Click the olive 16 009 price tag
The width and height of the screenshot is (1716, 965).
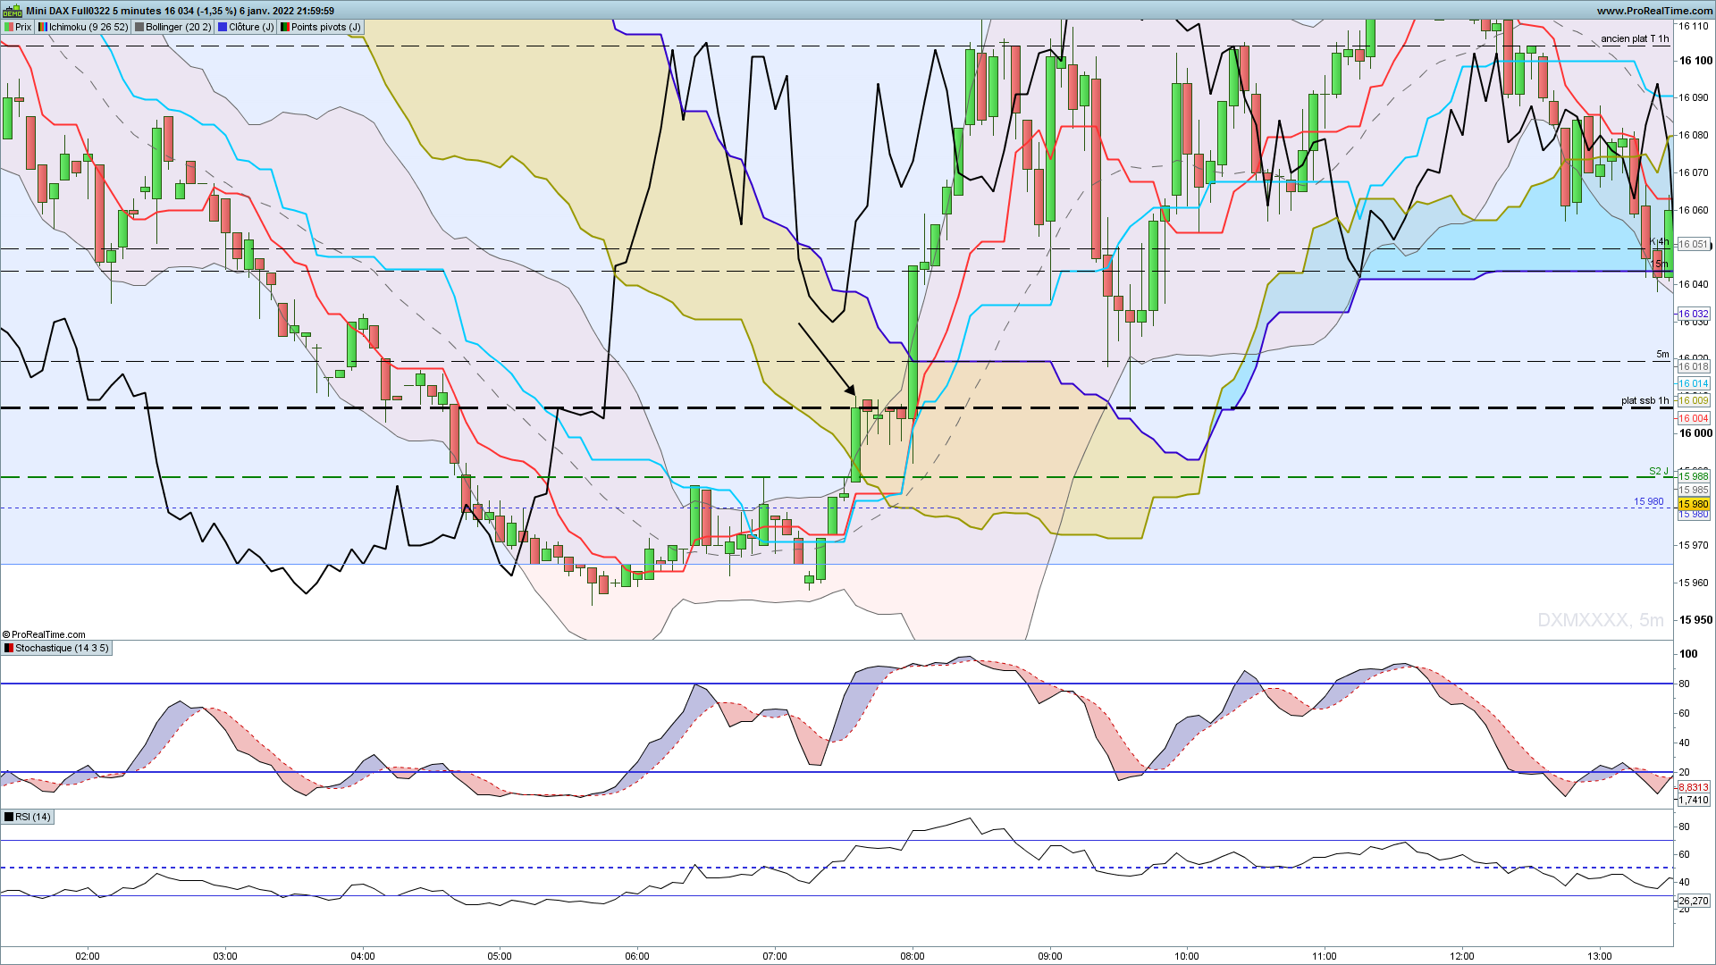click(x=1694, y=400)
